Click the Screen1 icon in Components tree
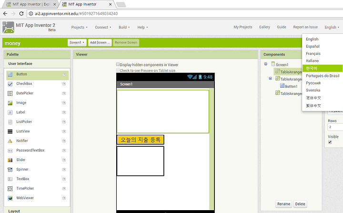The image size is (343, 213). (273, 64)
